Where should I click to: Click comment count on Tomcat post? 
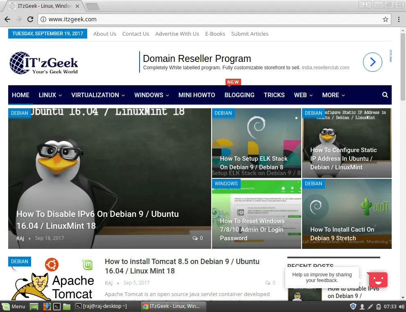pos(270,283)
